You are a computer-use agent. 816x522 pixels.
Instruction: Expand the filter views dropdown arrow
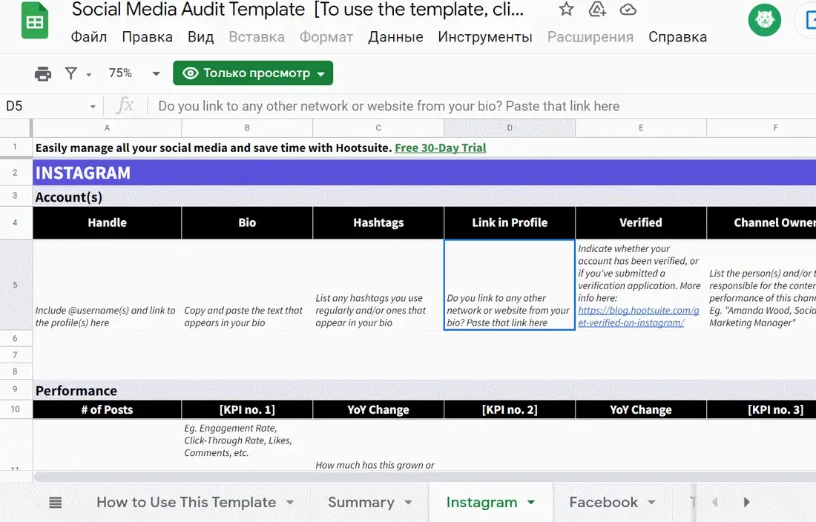(x=89, y=75)
